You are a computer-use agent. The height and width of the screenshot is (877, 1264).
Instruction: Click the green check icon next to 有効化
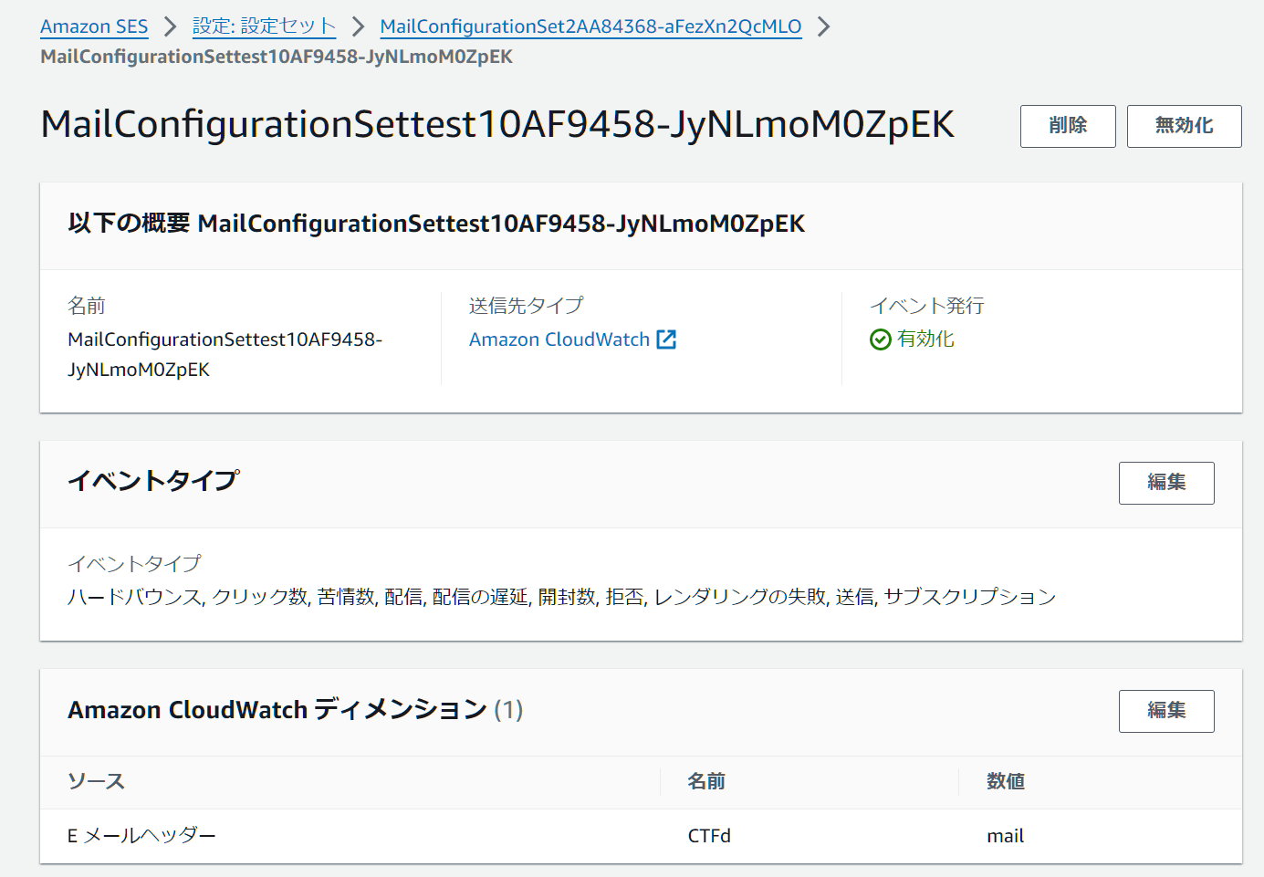click(x=881, y=339)
